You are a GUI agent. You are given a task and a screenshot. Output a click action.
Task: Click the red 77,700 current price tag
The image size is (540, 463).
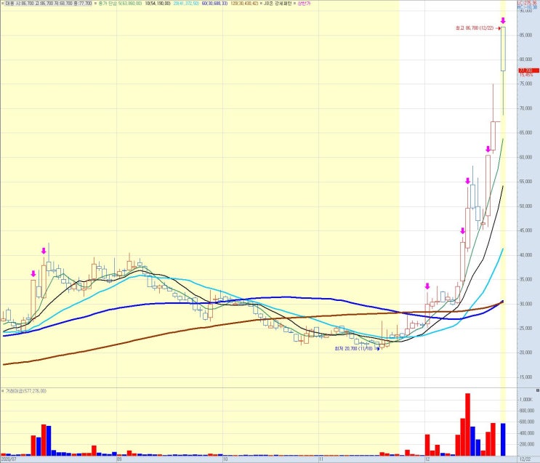click(x=529, y=71)
